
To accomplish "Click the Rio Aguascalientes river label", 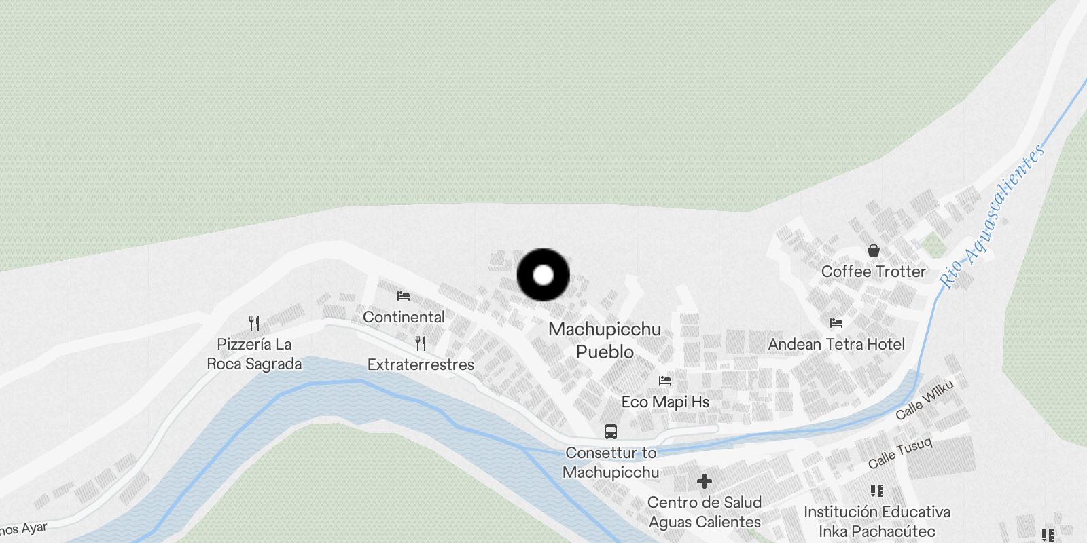I will [992, 215].
